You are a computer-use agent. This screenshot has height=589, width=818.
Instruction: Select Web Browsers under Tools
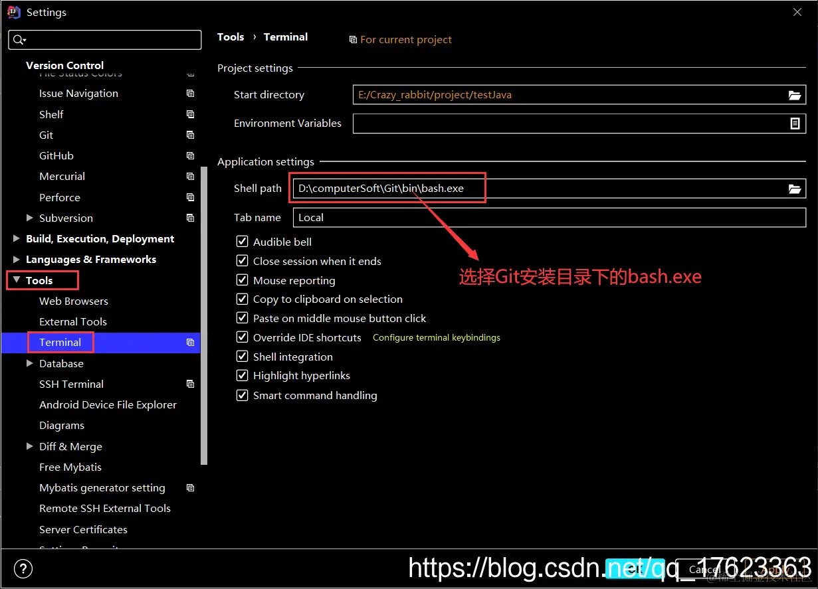tap(74, 301)
